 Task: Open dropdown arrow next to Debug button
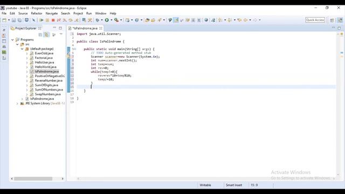click(102, 20)
